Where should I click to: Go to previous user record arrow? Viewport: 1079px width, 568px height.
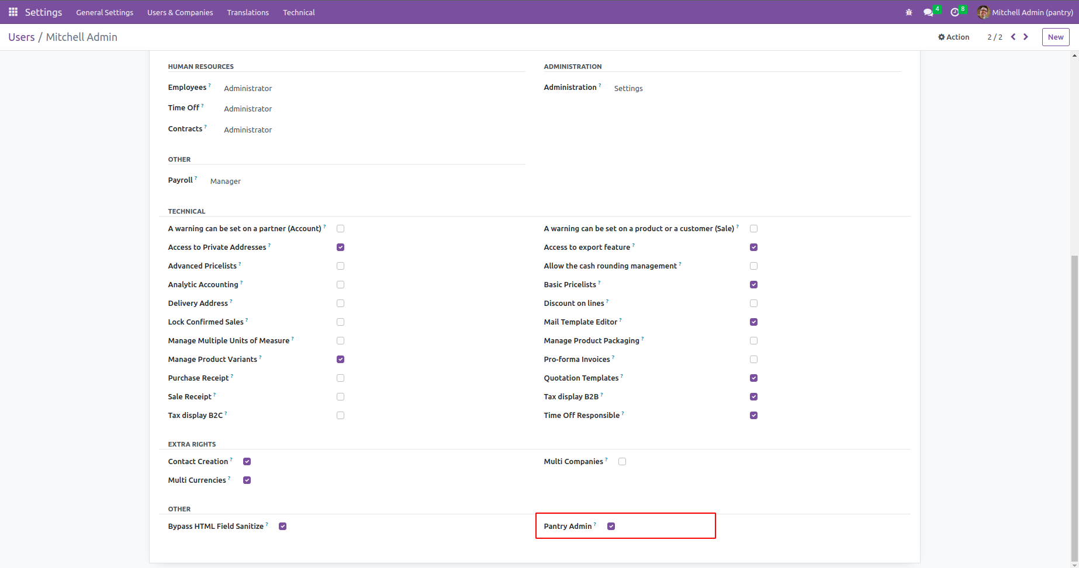1013,37
